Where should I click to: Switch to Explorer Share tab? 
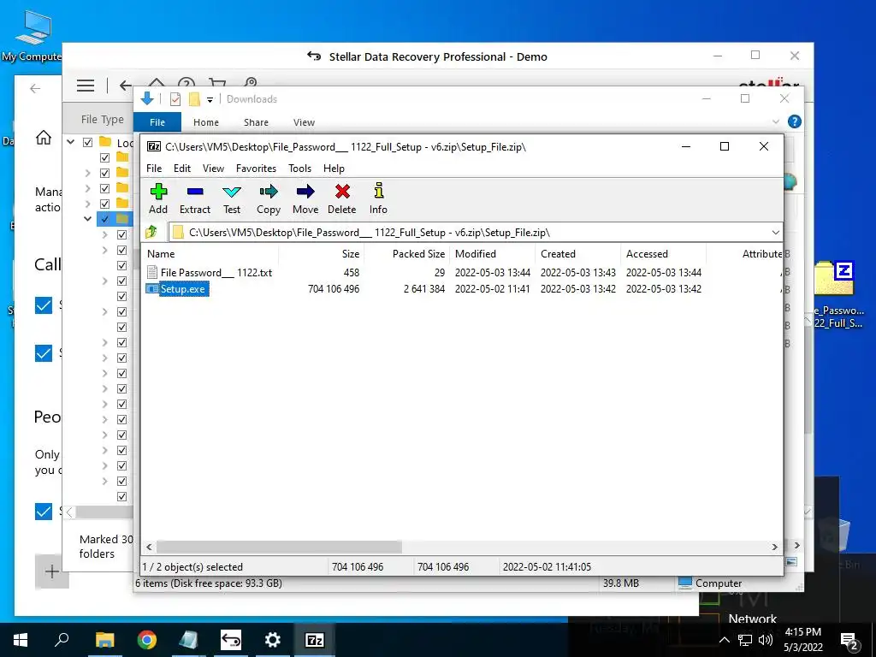(x=256, y=122)
